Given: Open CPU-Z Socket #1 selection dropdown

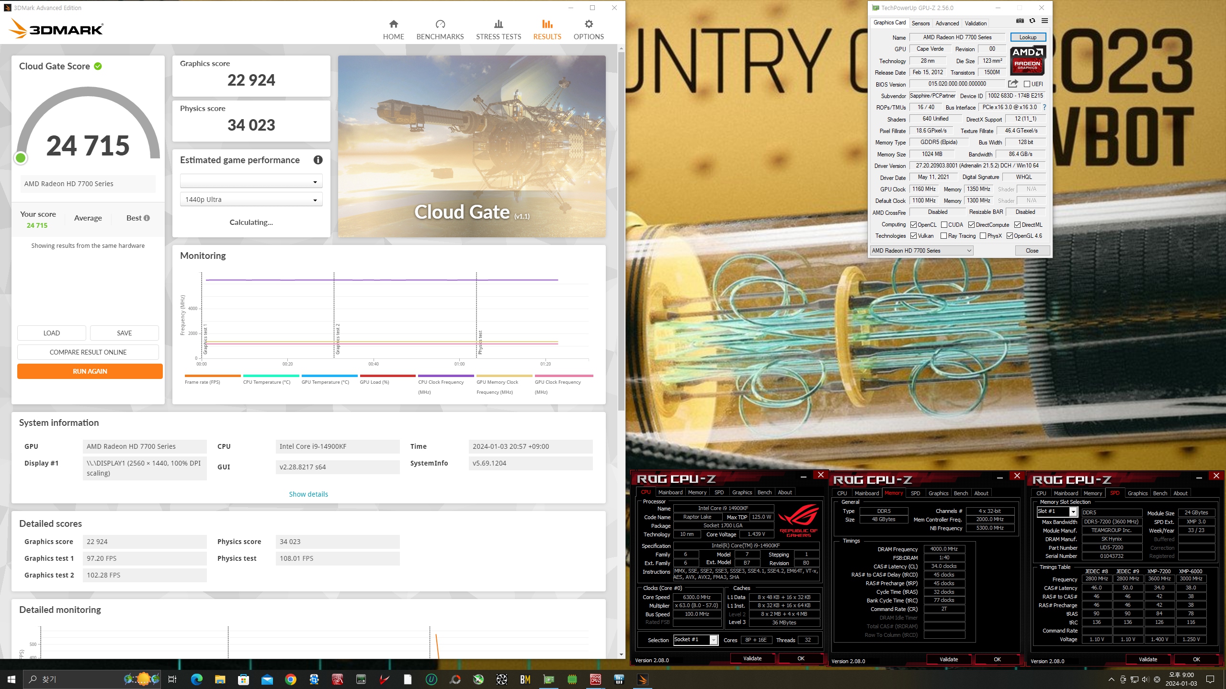Looking at the screenshot, I should (x=695, y=640).
